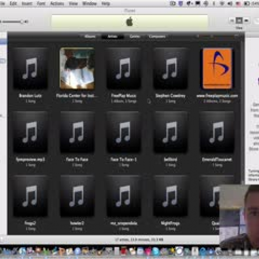
Task: Open the Insert menu
Action: point(27,4)
